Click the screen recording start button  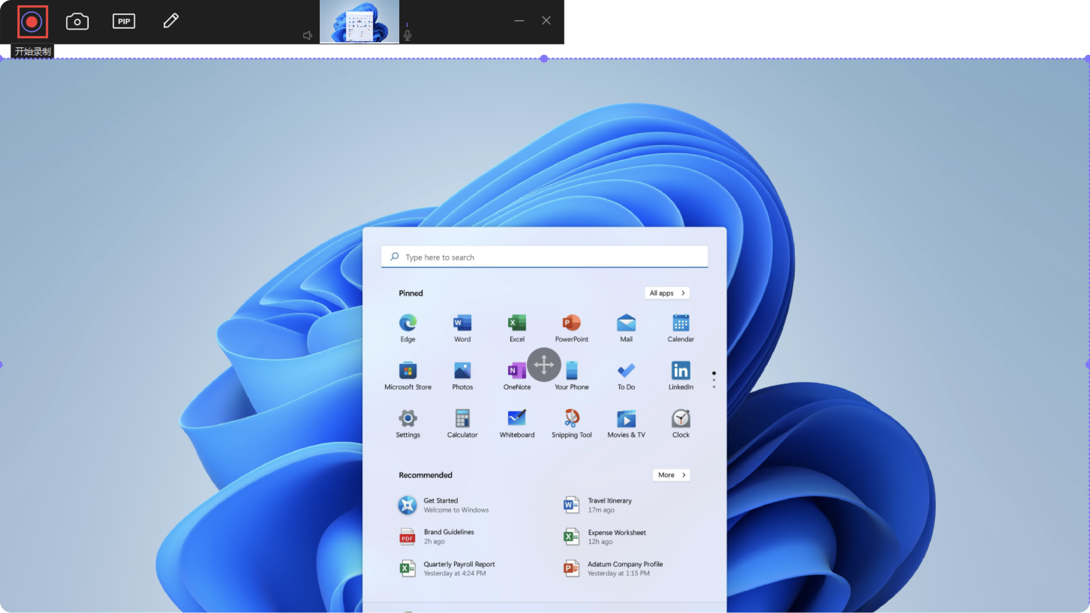tap(32, 21)
